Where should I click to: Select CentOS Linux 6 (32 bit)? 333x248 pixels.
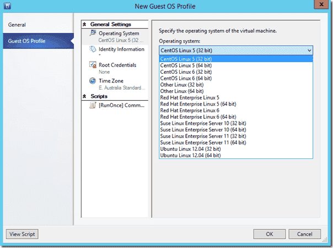(x=236, y=72)
